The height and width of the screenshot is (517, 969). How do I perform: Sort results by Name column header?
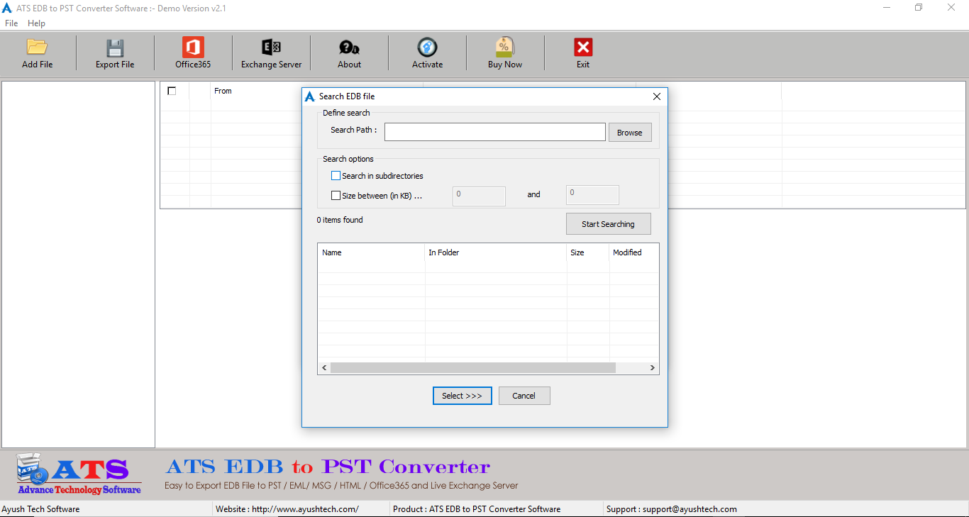[x=371, y=252]
